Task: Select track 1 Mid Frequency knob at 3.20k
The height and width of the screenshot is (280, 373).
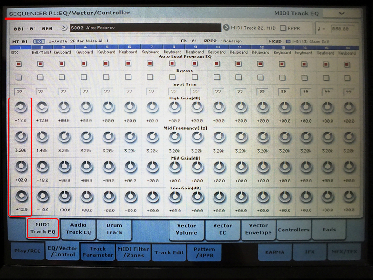Action: coord(21,137)
